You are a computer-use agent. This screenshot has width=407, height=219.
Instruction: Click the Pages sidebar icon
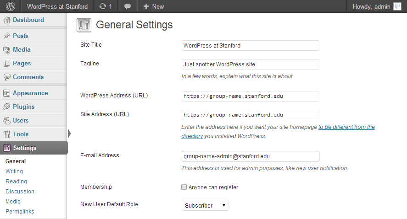[7, 64]
